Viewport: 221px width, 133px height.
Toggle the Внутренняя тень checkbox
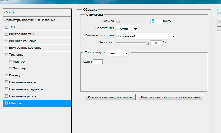(7, 34)
